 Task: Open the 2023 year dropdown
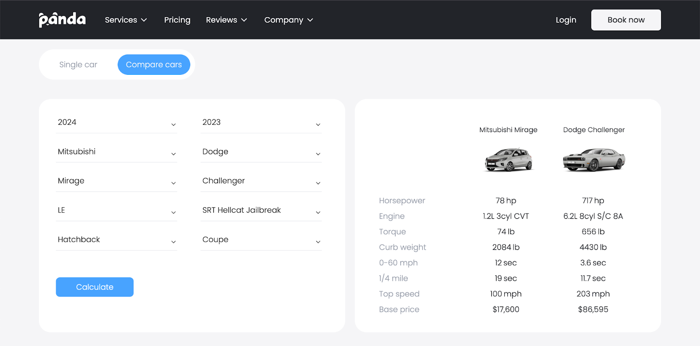261,122
